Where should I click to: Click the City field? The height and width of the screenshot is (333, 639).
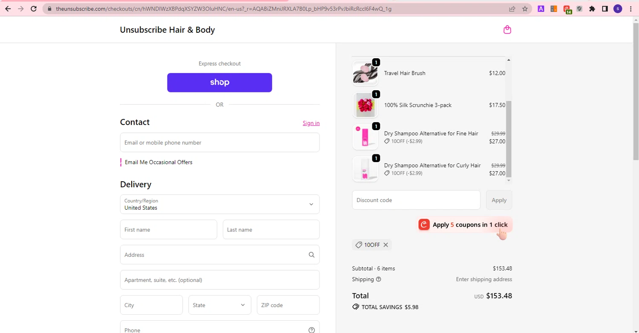tap(151, 305)
